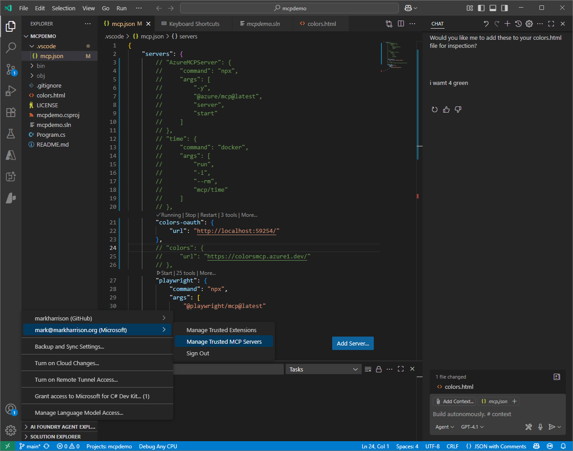Toggle the bottom panel visibility

pos(492,8)
